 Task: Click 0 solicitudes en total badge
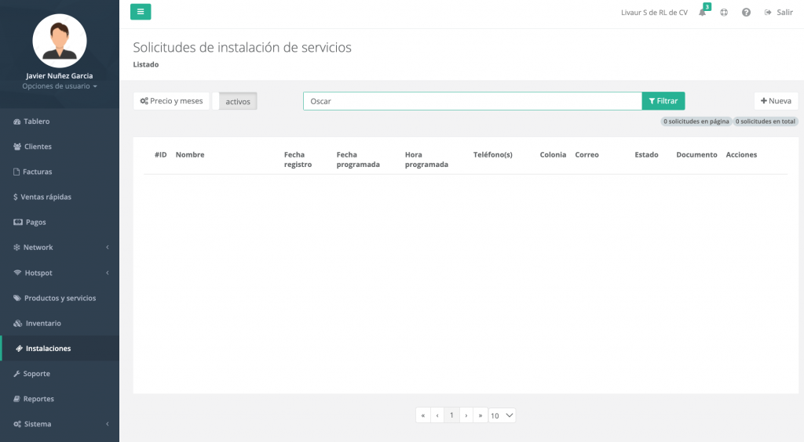point(765,121)
